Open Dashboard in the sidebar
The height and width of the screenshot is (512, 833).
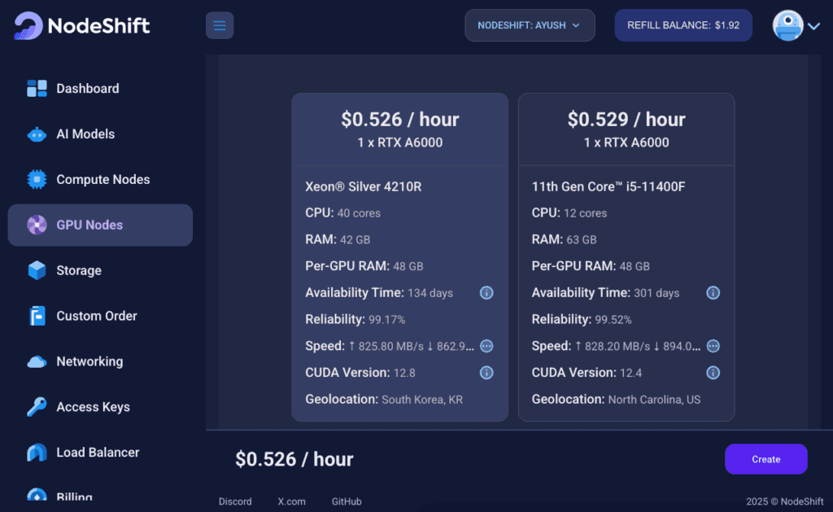click(100, 88)
